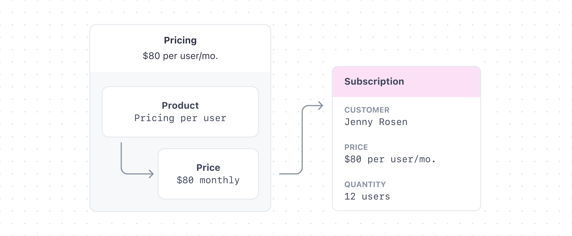Click the Pricing heading text
Image resolution: width=572 pixels, height=236 pixels.
180,40
